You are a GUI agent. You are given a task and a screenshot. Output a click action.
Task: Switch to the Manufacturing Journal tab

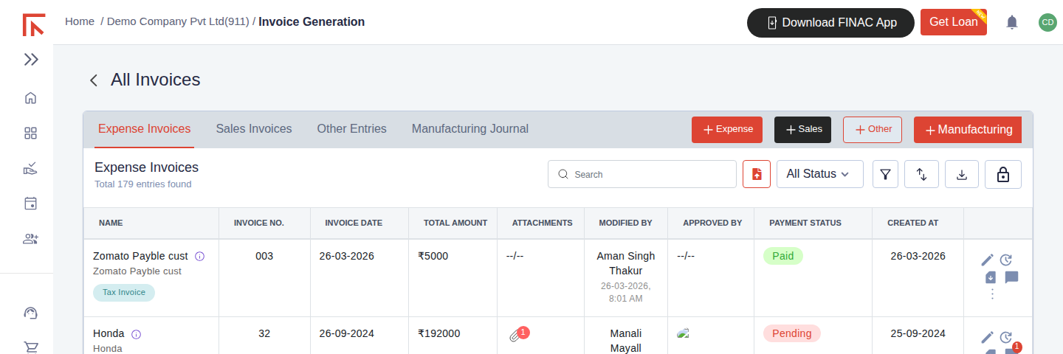[470, 129]
